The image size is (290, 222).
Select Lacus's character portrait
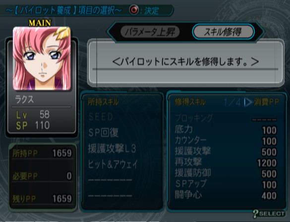coord(42,58)
